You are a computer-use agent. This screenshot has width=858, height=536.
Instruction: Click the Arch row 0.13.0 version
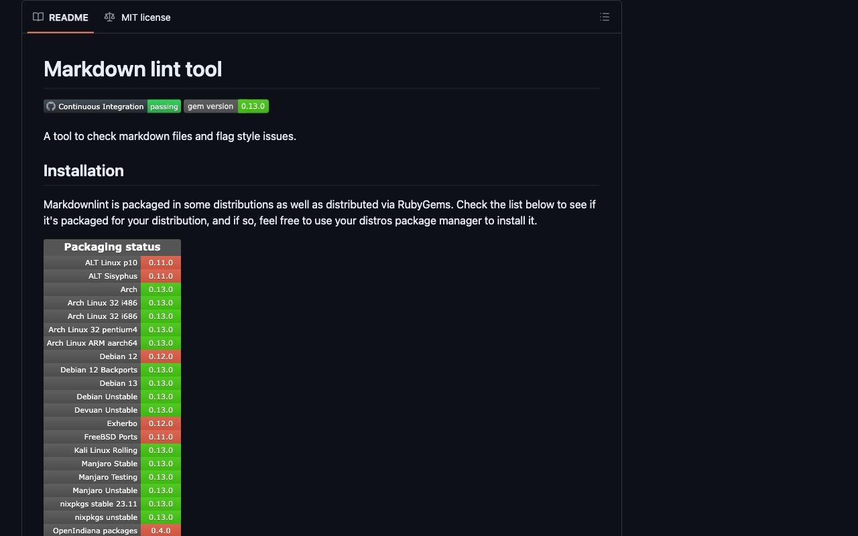coord(161,289)
